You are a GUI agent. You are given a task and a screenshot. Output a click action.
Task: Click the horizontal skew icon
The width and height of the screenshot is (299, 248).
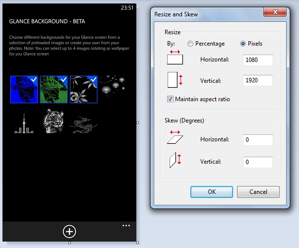click(175, 138)
